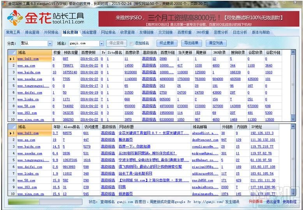This screenshot has height=210, width=303.
Task: Expand the 域名 dropdown arrow
Action: pos(102,44)
